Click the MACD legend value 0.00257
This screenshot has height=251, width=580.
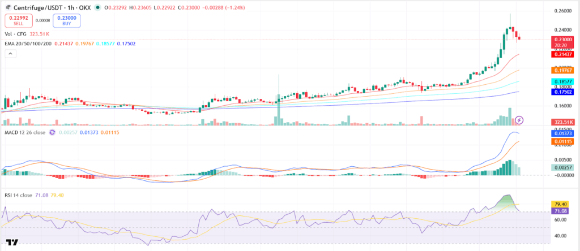coord(68,132)
